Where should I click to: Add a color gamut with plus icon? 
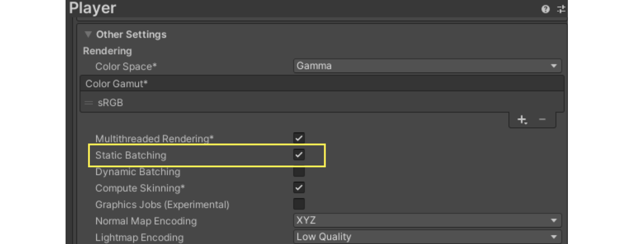click(522, 120)
